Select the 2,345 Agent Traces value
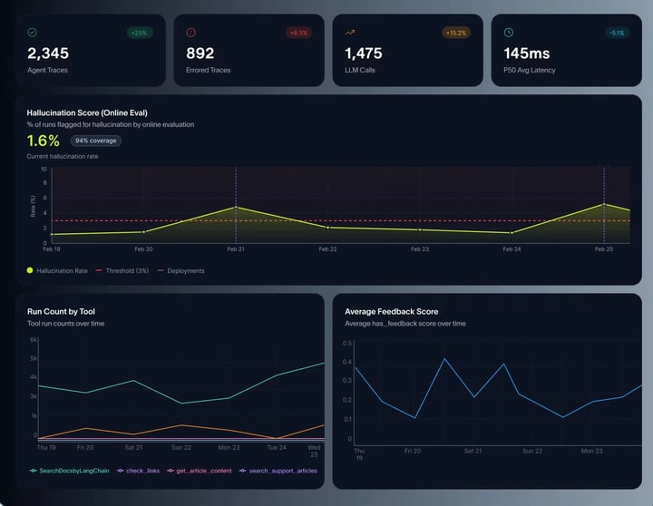The image size is (653, 506). [x=48, y=54]
